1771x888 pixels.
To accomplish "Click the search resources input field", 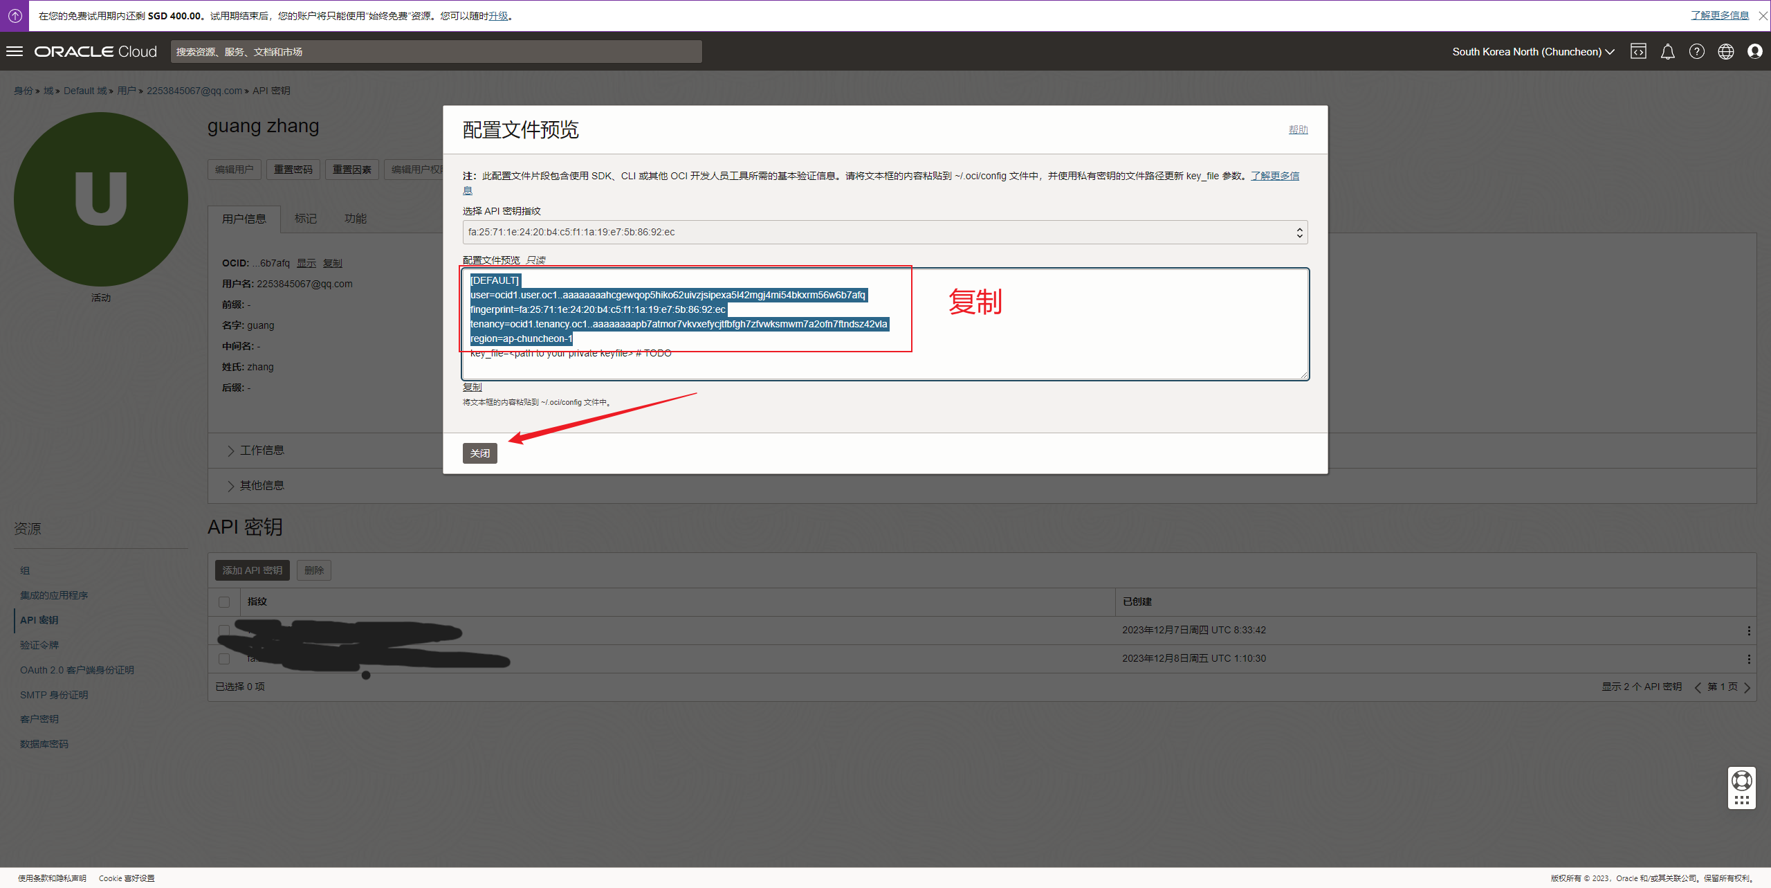I will pos(436,52).
